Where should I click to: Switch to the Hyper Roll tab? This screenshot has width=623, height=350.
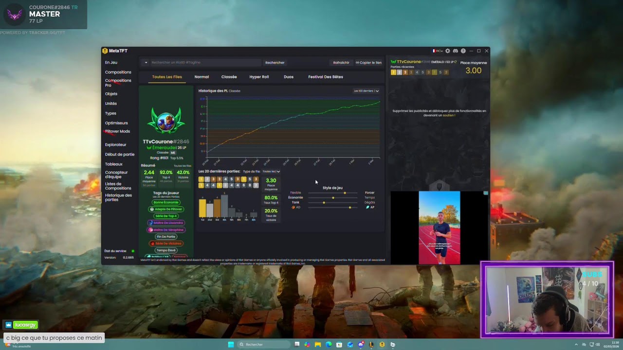click(259, 77)
